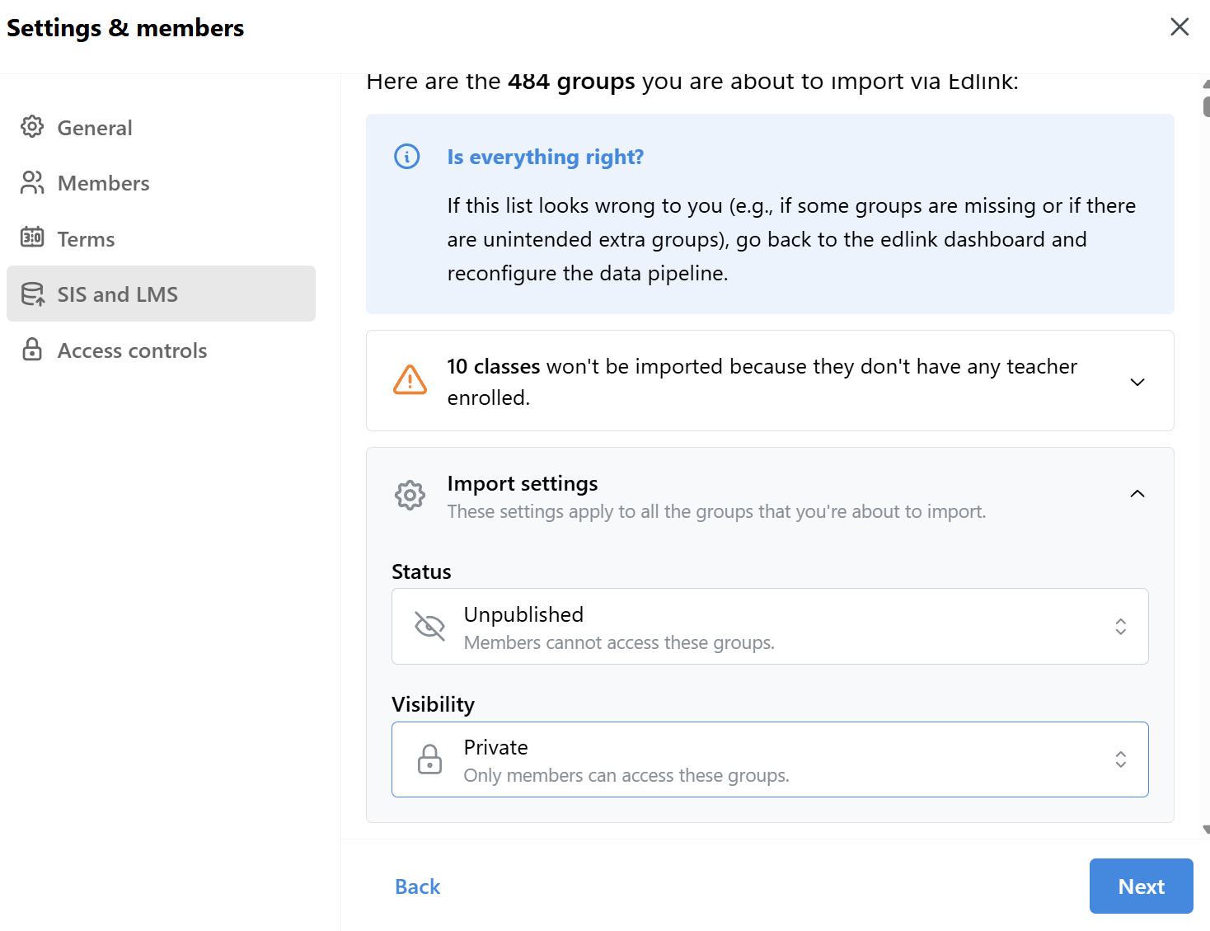Click 'Only members can access these groups.' text
This screenshot has height=931, width=1210.
click(626, 775)
